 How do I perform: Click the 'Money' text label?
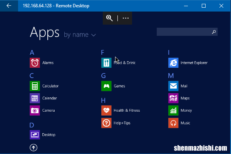coord(186,110)
